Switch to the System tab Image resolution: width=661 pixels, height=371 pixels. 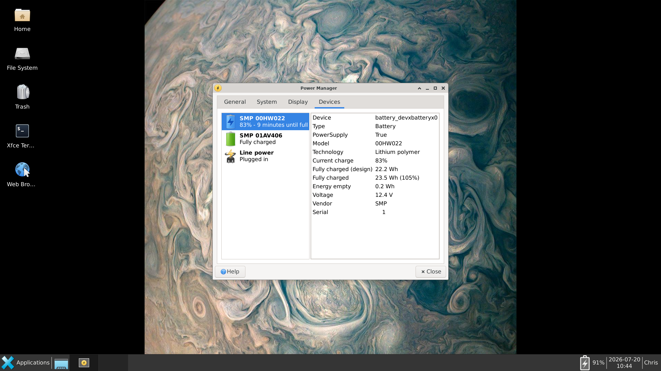[x=267, y=102]
